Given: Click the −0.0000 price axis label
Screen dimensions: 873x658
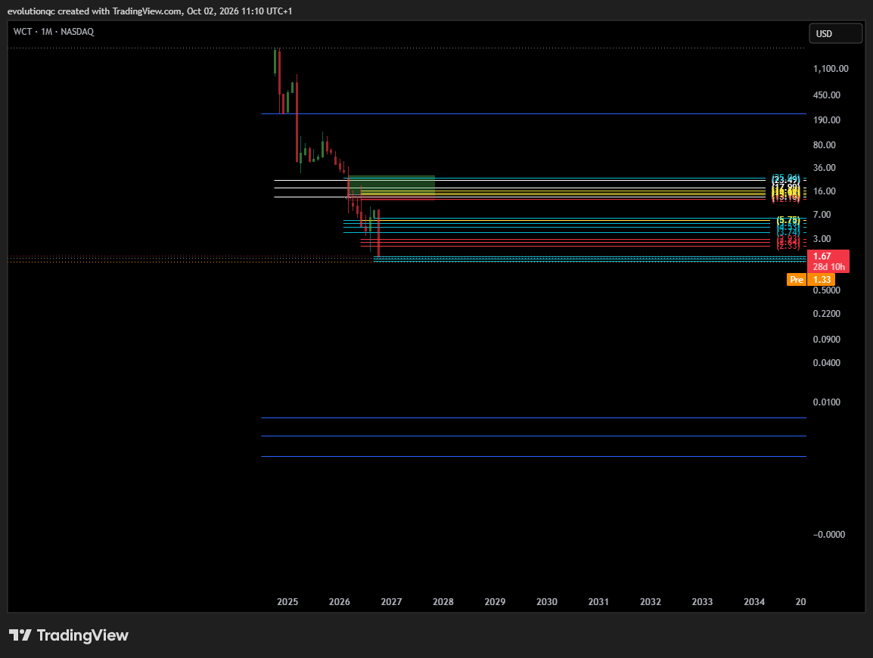Looking at the screenshot, I should pos(829,535).
